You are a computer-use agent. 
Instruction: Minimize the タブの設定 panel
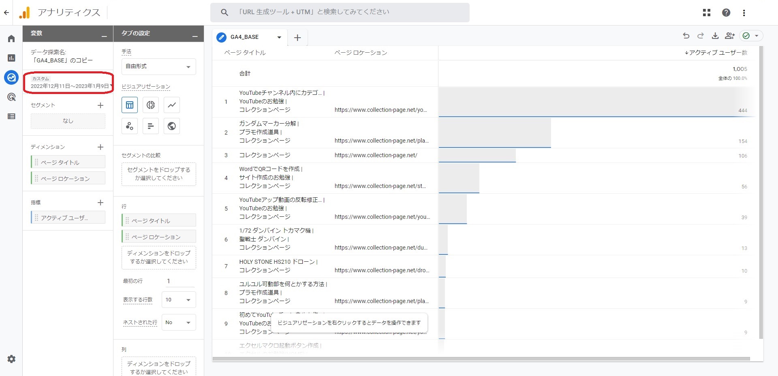[195, 36]
